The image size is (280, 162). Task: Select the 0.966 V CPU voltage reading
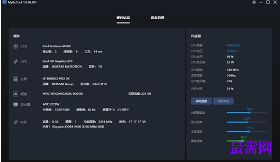tap(232, 51)
